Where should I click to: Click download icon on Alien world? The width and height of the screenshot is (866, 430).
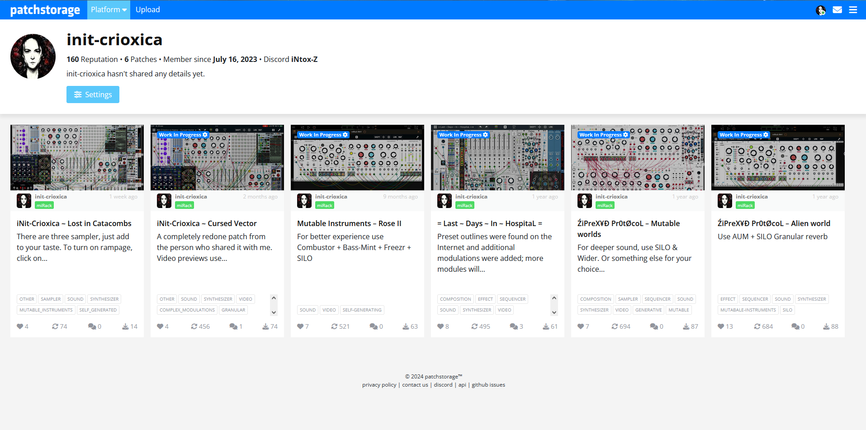(826, 326)
